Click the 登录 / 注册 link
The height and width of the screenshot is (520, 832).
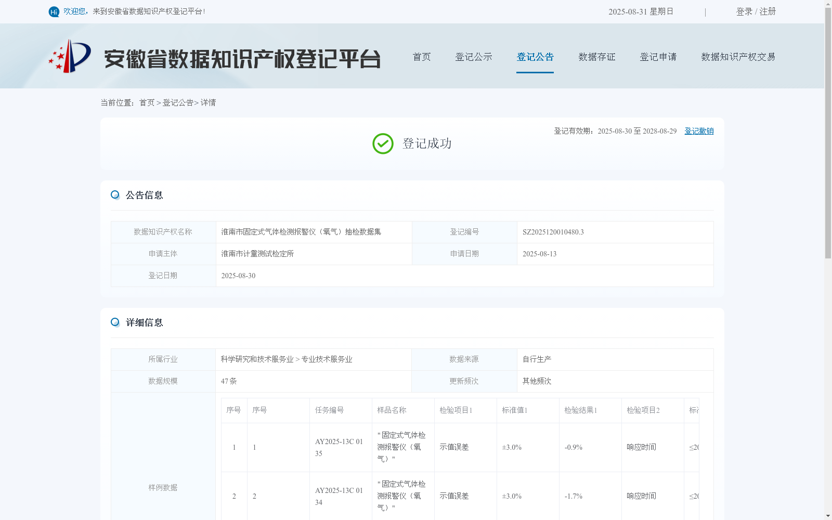pyautogui.click(x=756, y=11)
